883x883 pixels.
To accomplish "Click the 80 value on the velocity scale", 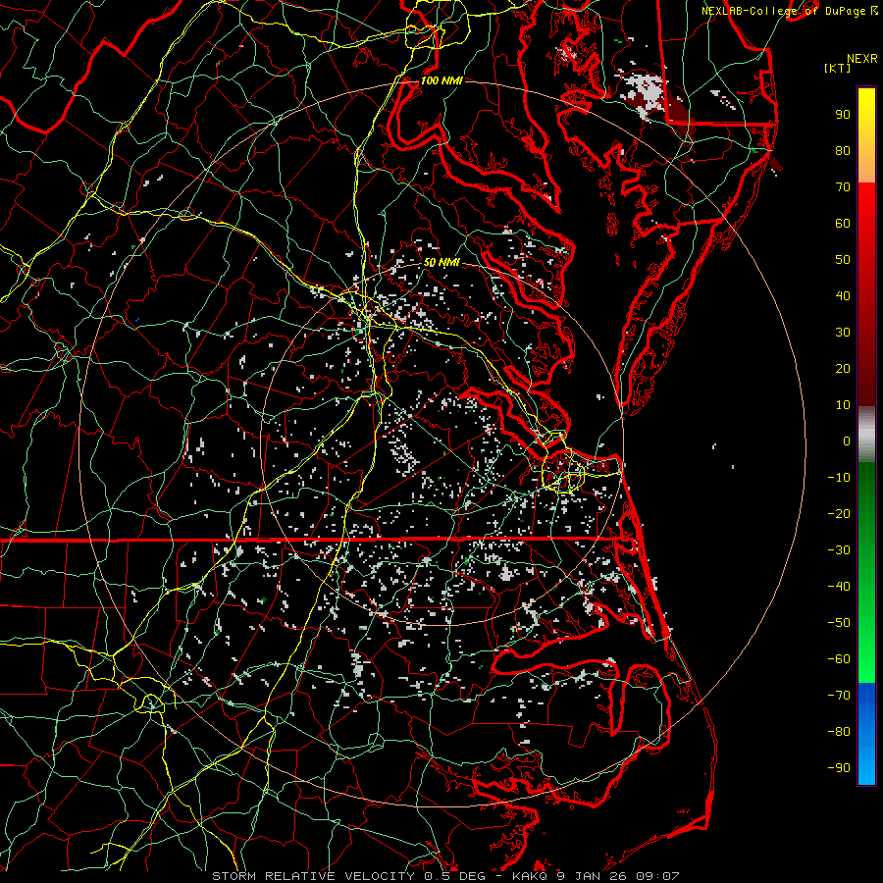I will point(843,150).
